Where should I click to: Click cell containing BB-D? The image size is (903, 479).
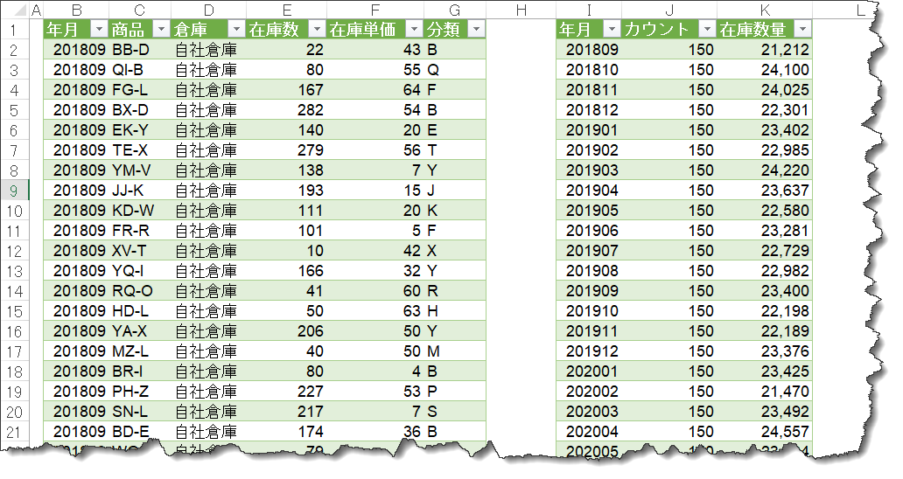pyautogui.click(x=139, y=50)
